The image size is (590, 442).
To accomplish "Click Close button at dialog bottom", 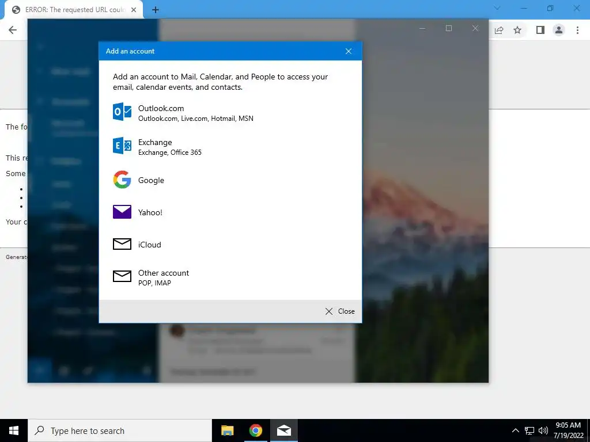I will (x=340, y=311).
